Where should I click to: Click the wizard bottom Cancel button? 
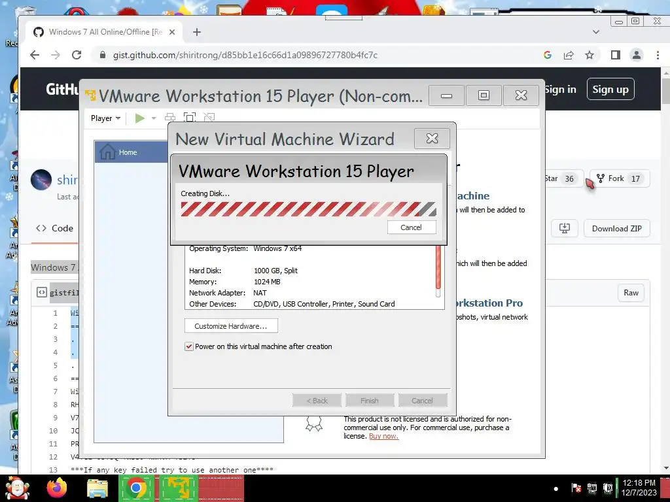(x=422, y=401)
